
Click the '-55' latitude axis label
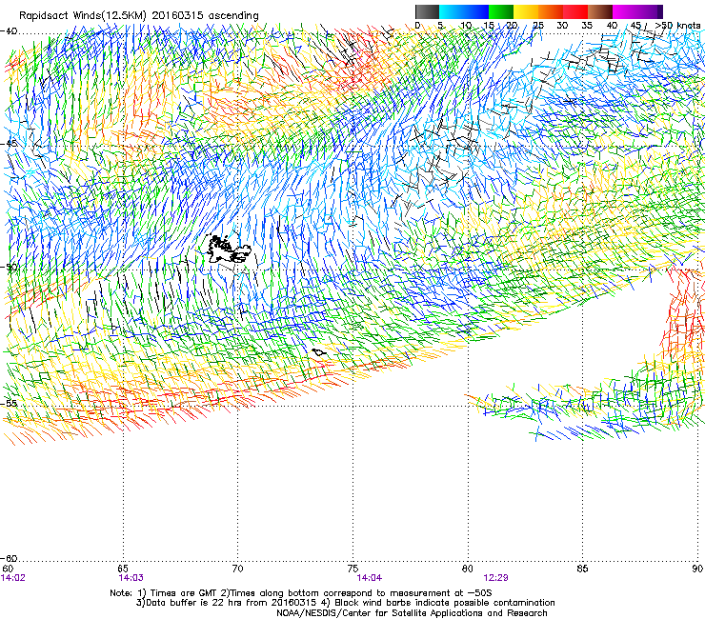click(x=9, y=403)
